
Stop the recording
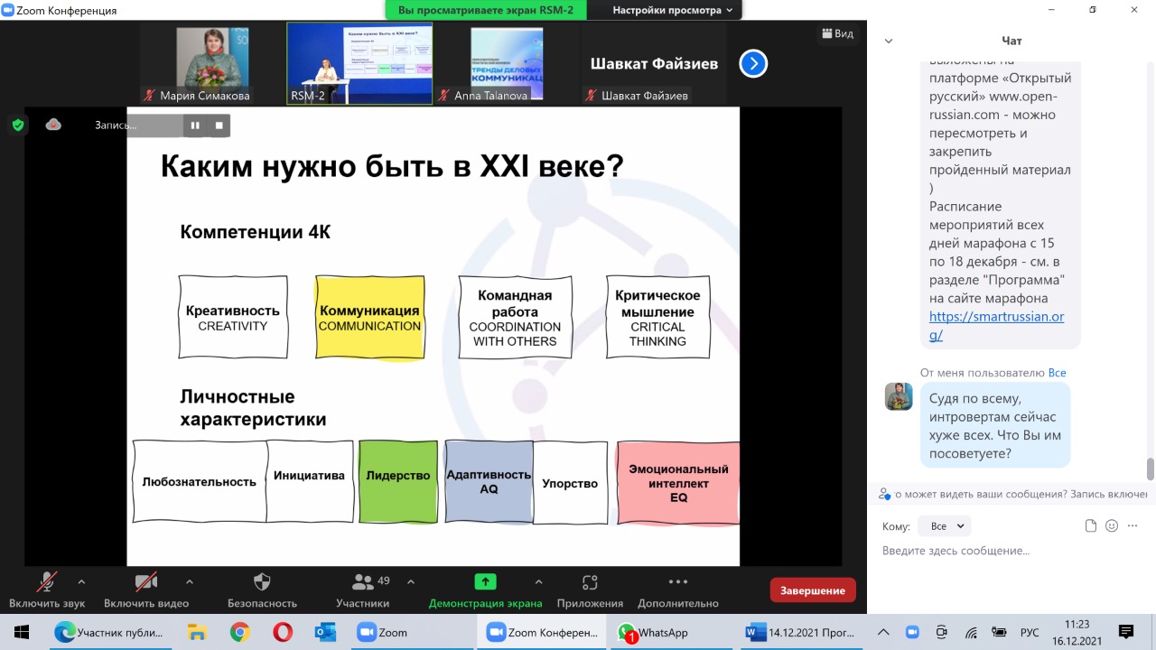click(x=219, y=125)
